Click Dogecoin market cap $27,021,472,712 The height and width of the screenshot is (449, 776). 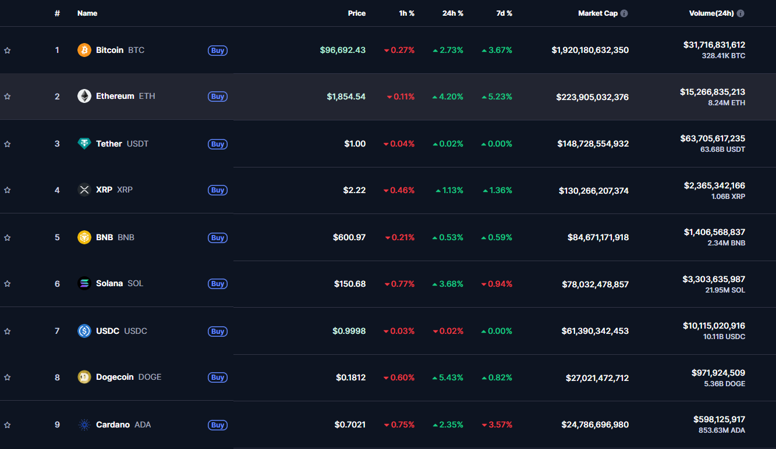tap(597, 378)
